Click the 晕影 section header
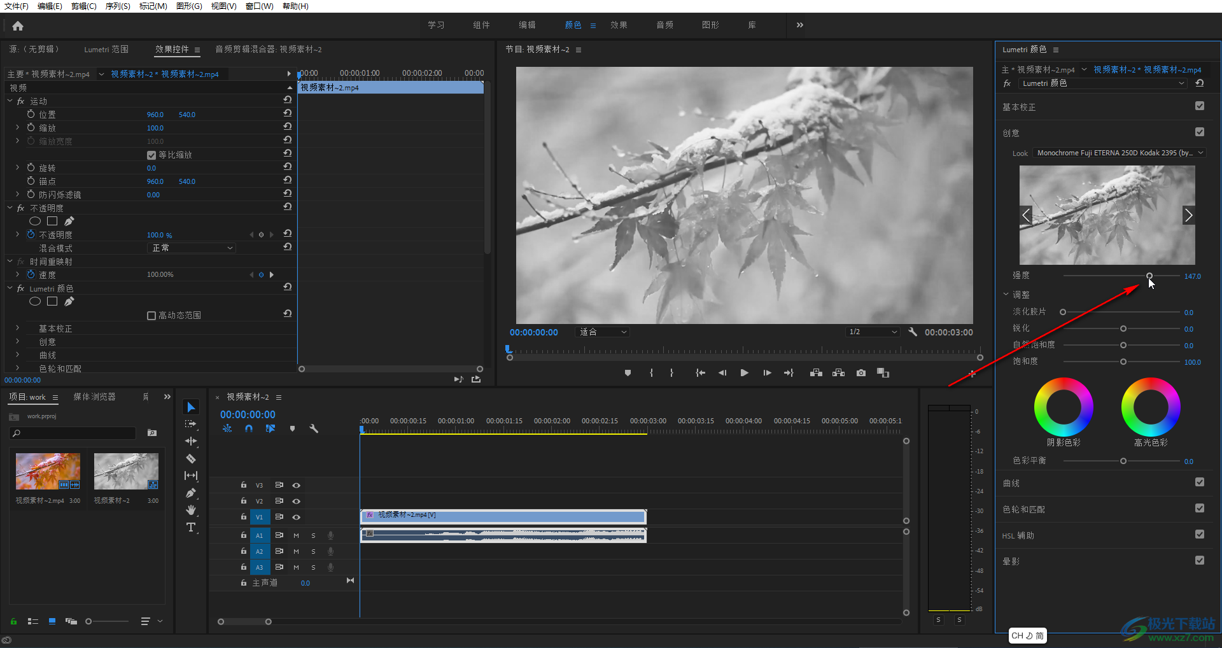 coord(1011,561)
